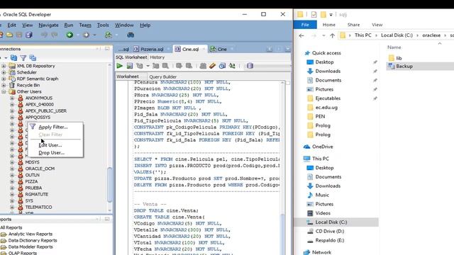
Task: Click the Open folder icon in main toolbar
Action: pyautogui.click(x=9, y=35)
